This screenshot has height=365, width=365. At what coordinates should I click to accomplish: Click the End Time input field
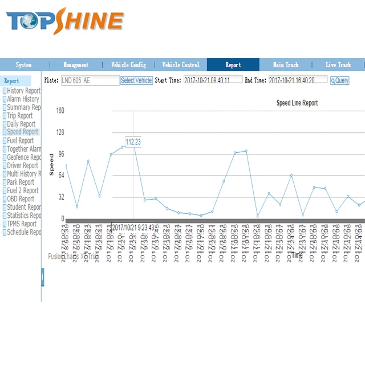[298, 79]
